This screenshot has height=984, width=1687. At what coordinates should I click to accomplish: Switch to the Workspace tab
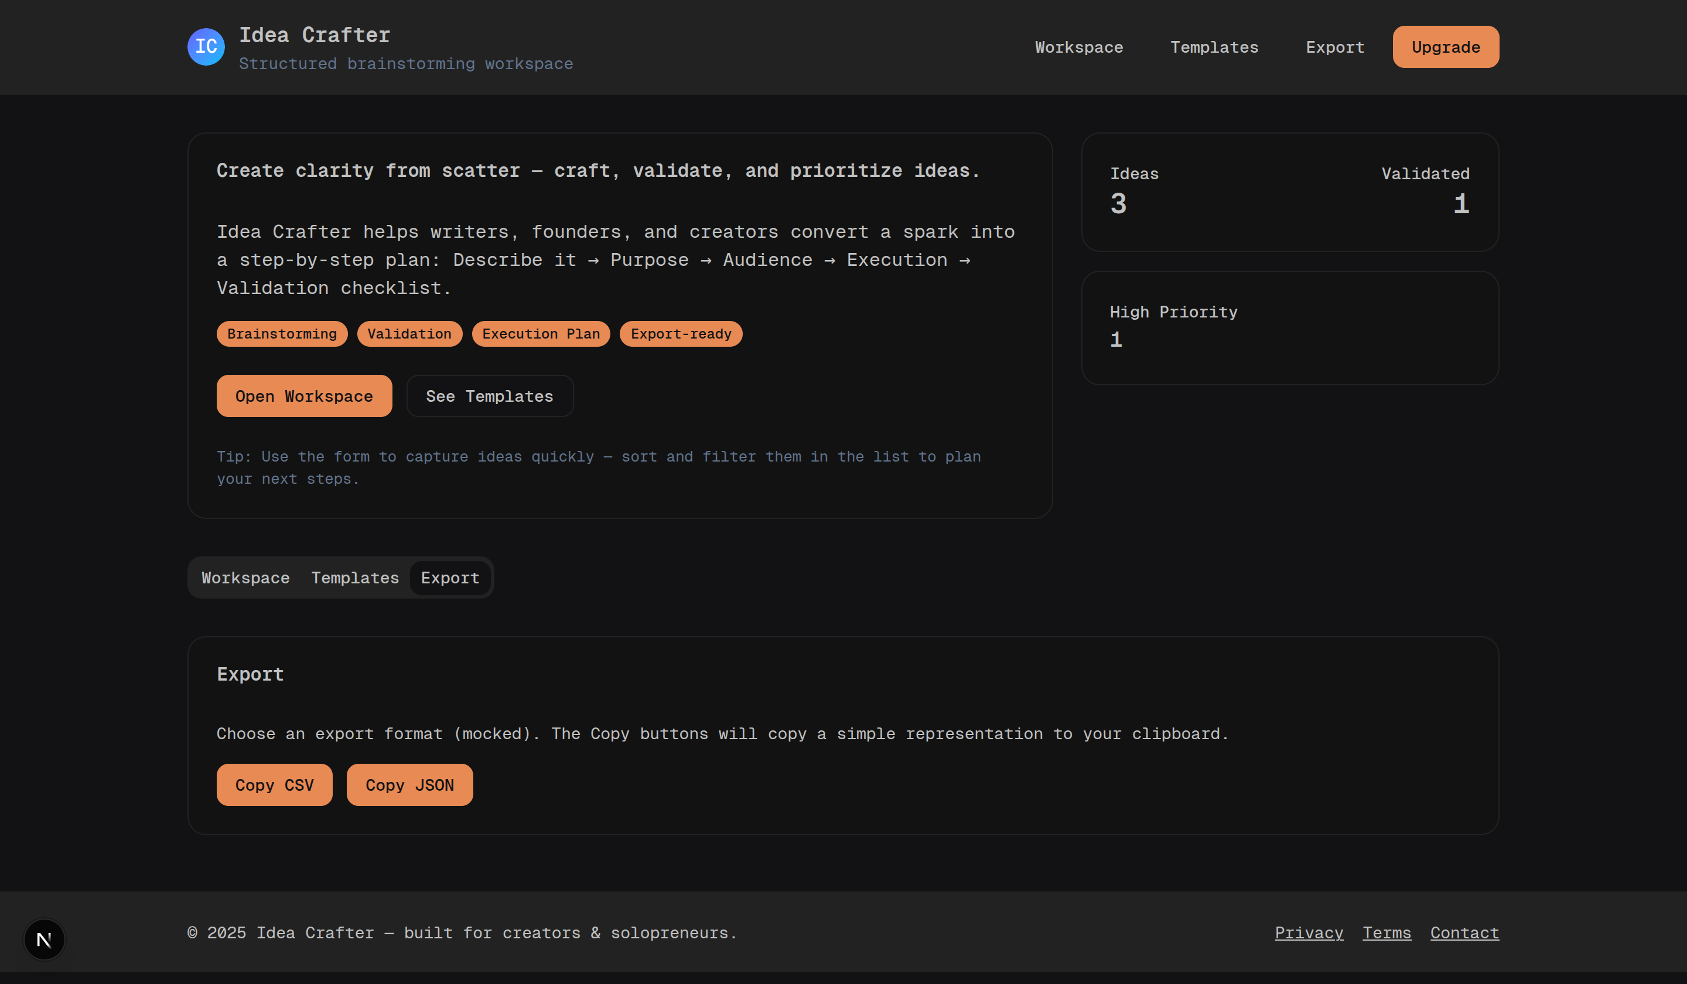(x=245, y=578)
